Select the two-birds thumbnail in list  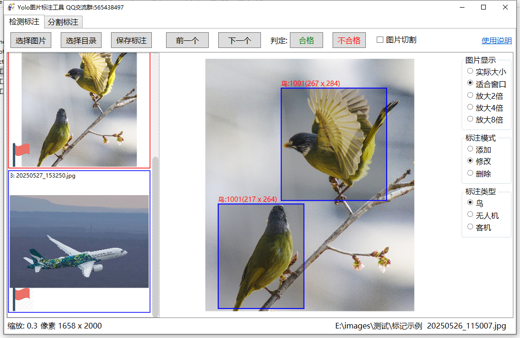79,110
